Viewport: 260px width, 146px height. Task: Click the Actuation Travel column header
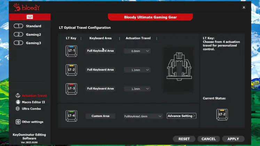tap(138, 38)
